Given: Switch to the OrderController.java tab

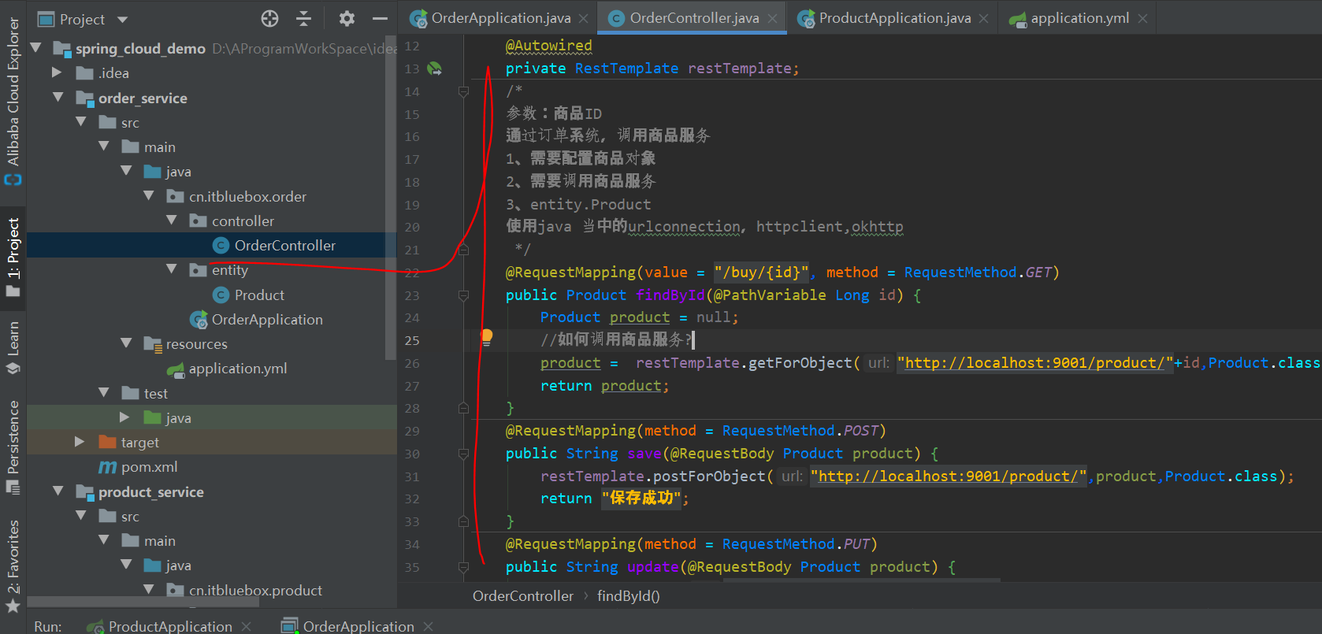Looking at the screenshot, I should [694, 18].
